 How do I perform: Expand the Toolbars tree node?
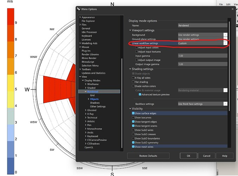(80, 69)
